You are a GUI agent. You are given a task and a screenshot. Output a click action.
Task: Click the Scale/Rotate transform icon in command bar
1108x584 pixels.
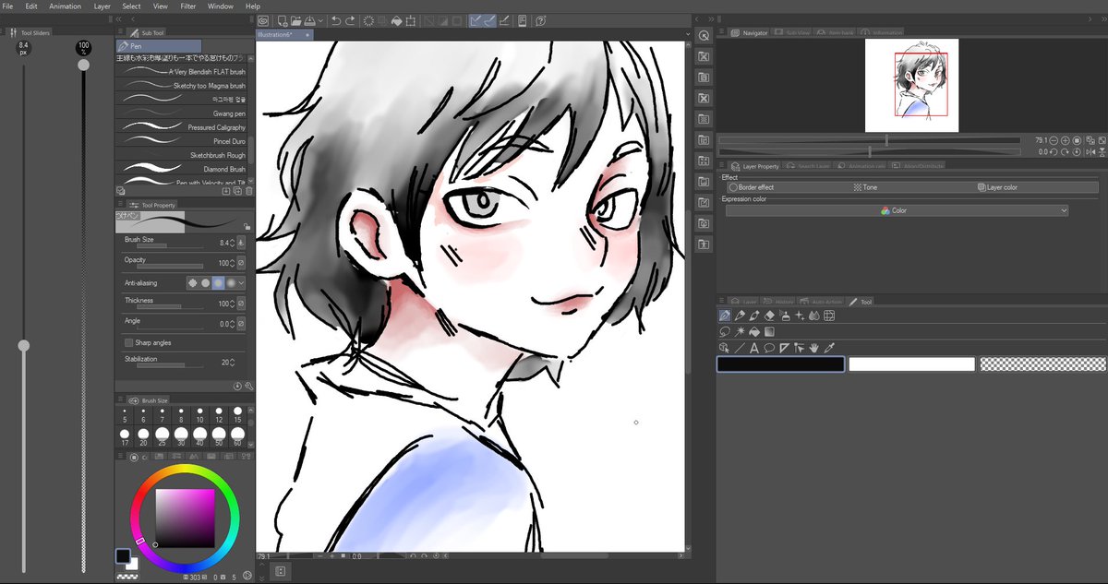click(410, 20)
